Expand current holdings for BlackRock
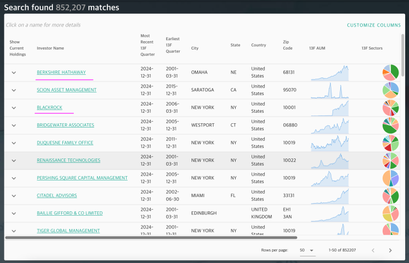409x263 pixels. point(14,108)
